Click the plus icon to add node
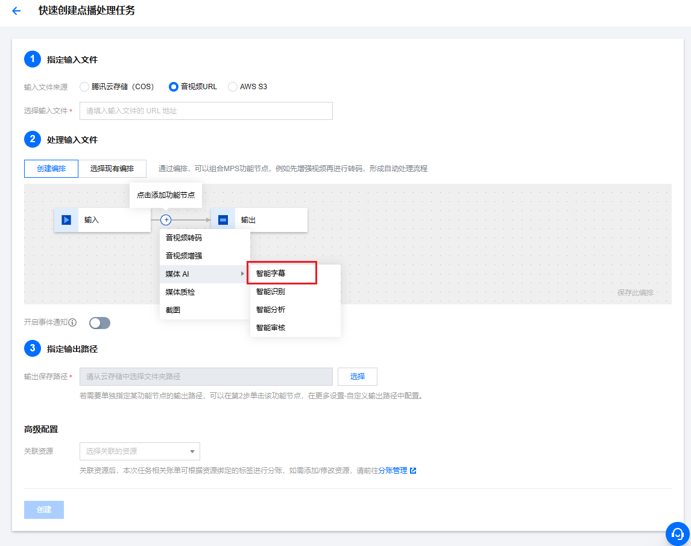This screenshot has height=546, width=691. (166, 220)
